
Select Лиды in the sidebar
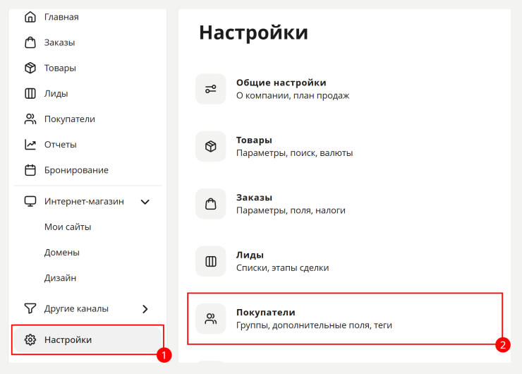coord(56,94)
